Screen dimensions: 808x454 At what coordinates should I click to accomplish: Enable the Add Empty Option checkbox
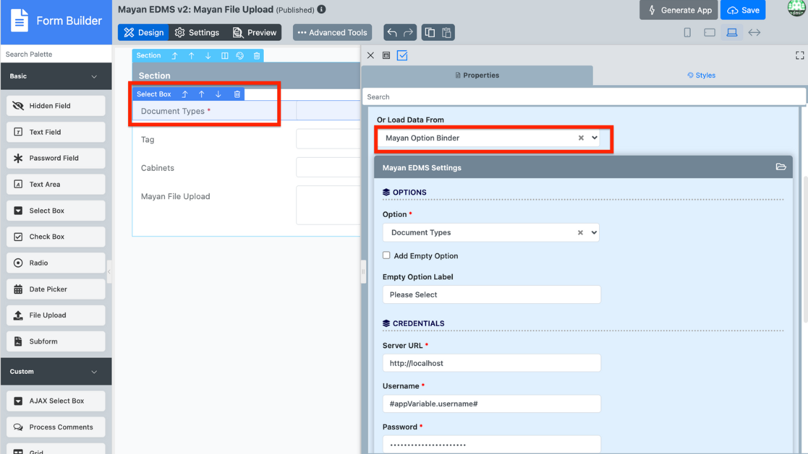coord(386,255)
